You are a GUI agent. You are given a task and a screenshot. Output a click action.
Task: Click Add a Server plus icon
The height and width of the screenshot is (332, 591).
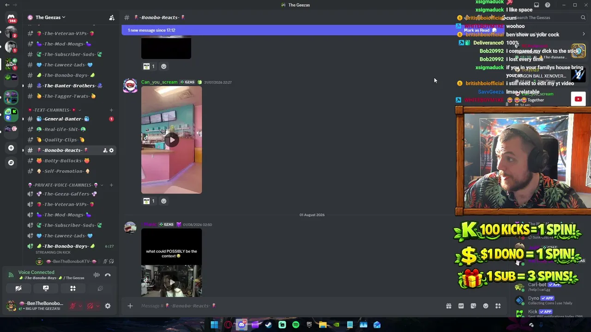tap(11, 148)
